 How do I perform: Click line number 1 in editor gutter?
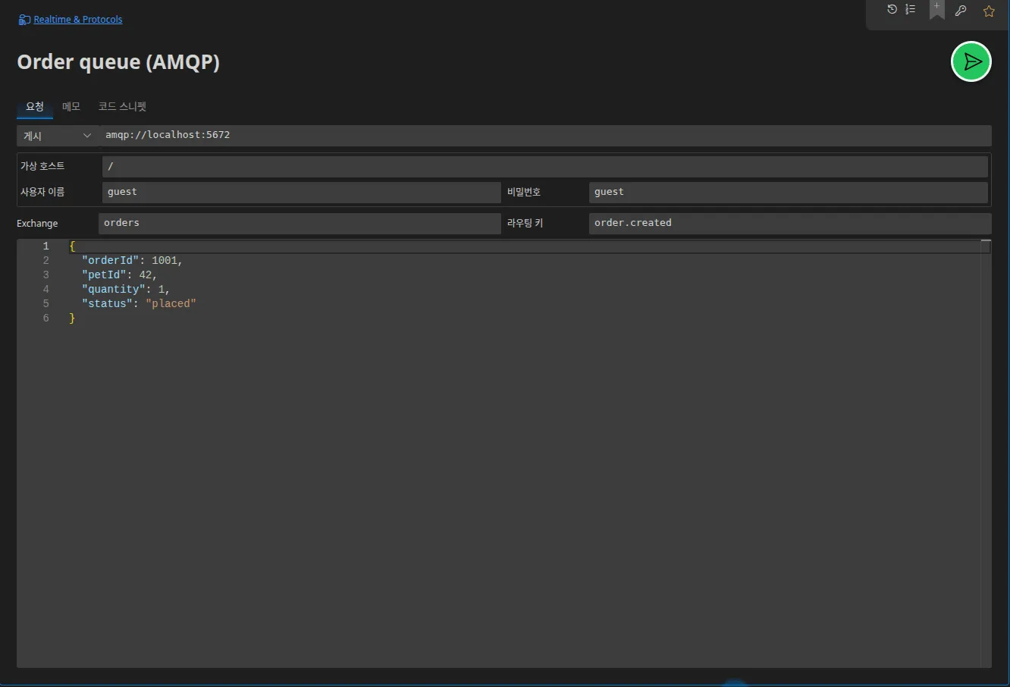(x=45, y=246)
